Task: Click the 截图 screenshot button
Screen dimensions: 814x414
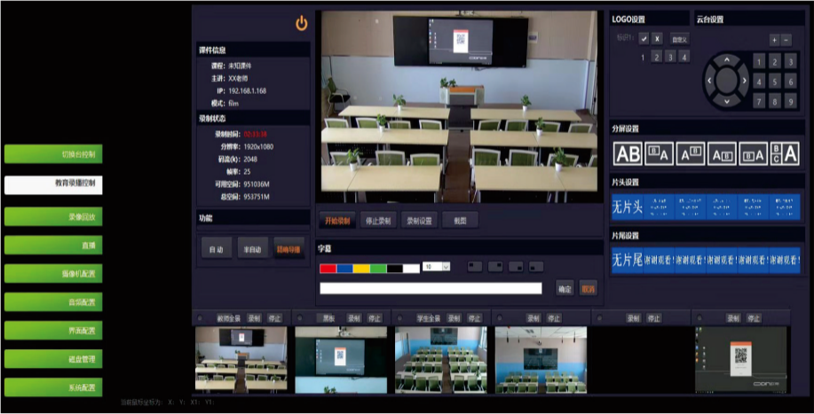Action: pos(460,220)
